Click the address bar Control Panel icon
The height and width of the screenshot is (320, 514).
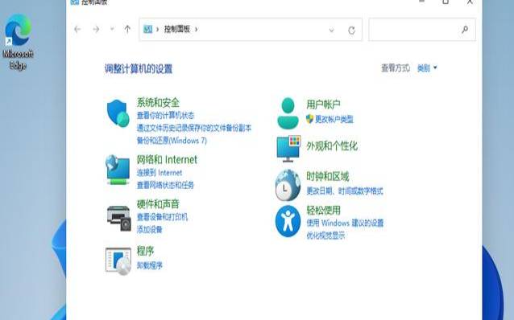pos(148,29)
